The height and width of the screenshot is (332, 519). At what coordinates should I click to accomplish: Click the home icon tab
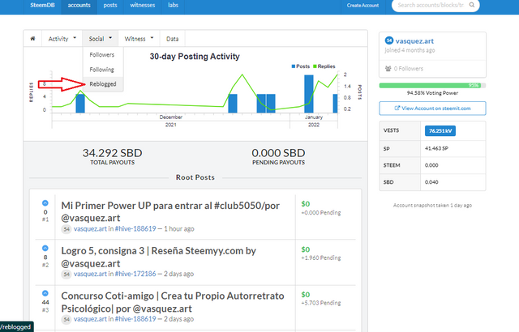click(32, 39)
